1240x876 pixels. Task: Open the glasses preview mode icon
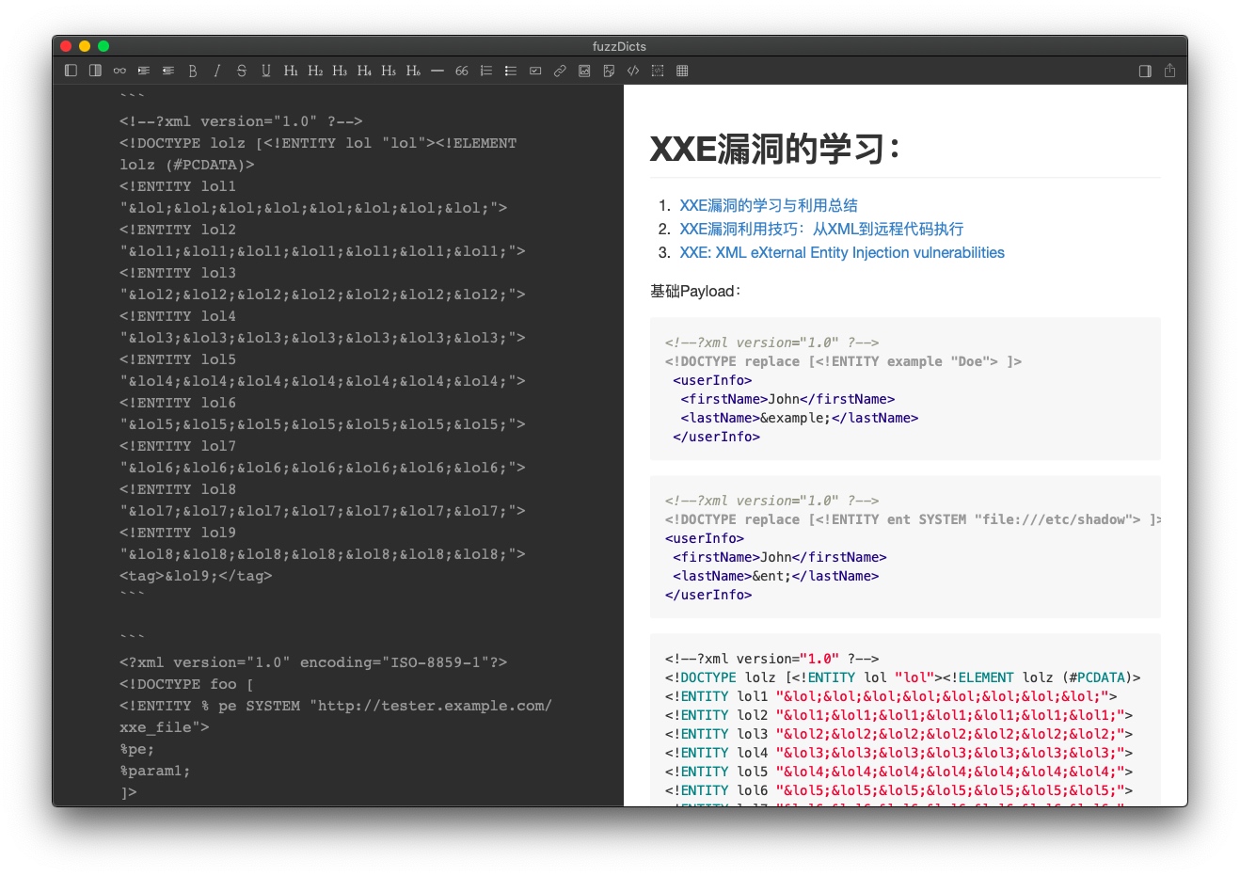[119, 71]
